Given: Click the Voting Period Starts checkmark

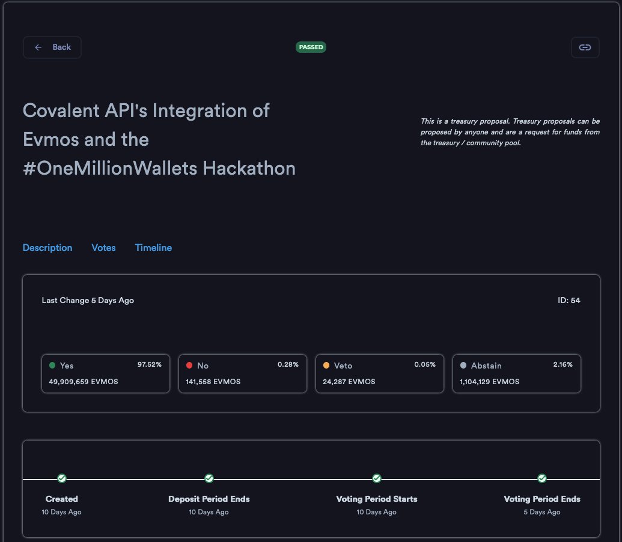Looking at the screenshot, I should [x=377, y=478].
